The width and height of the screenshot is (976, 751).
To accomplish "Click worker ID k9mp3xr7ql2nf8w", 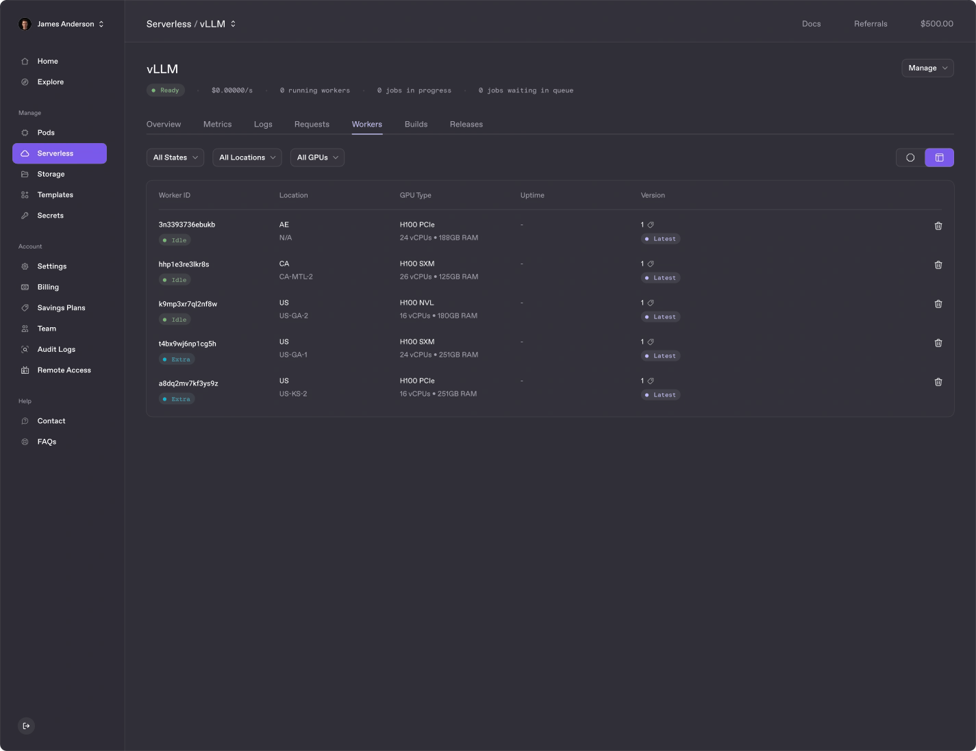I will 188,304.
